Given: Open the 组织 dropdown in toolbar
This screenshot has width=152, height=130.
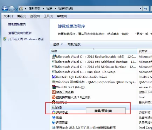Looking at the screenshot, I should (58, 44).
